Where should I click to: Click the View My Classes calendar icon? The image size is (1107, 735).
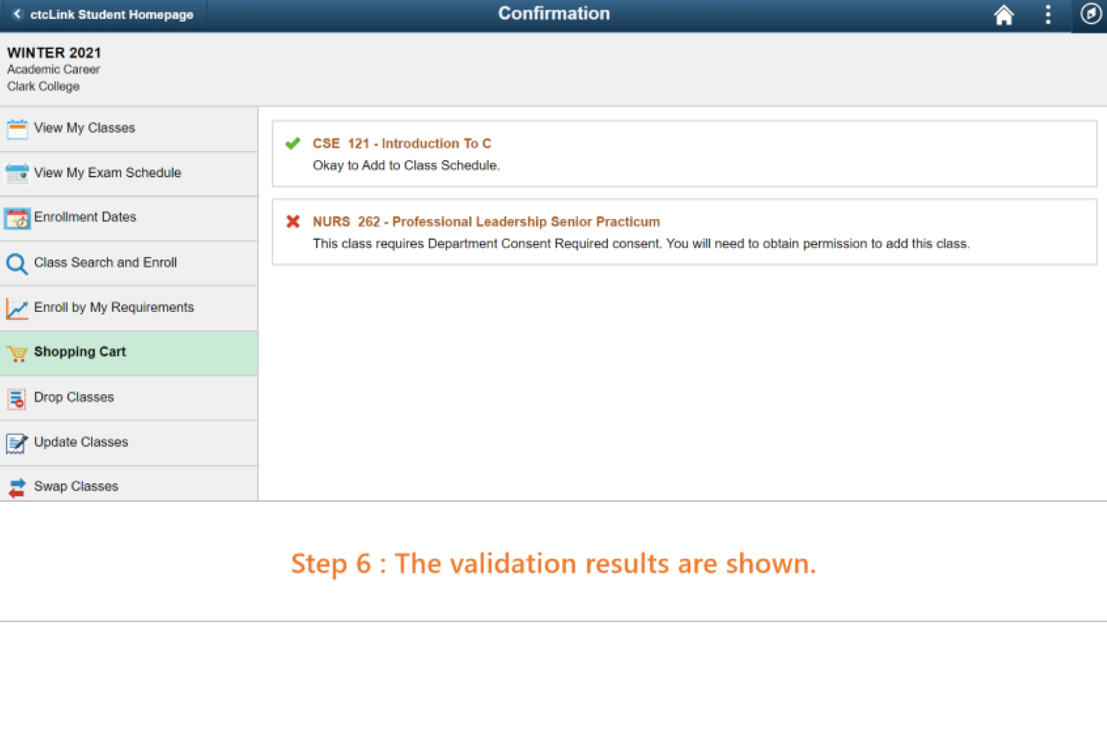point(17,129)
